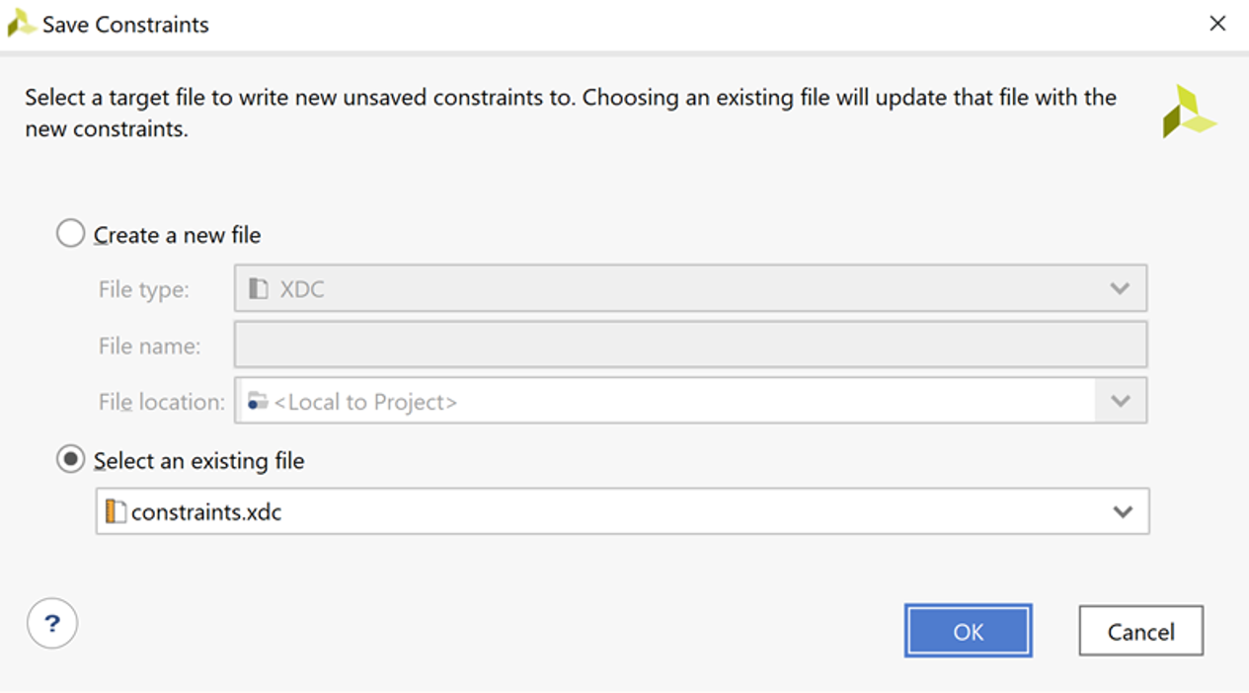
Task: Click the Create a new file label
Action: click(x=177, y=235)
